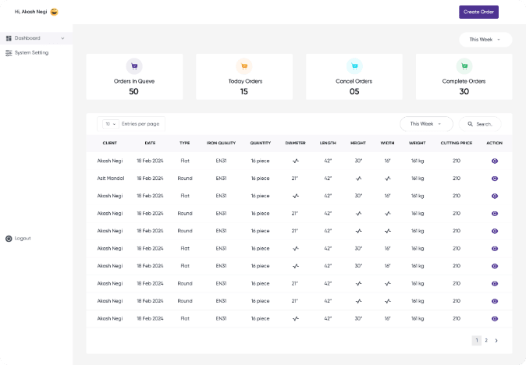Sort by the WEIGHT column header

coord(418,144)
